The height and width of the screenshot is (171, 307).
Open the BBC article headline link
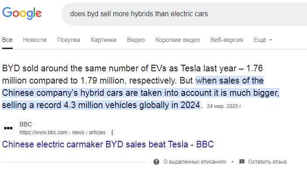pos(108,144)
